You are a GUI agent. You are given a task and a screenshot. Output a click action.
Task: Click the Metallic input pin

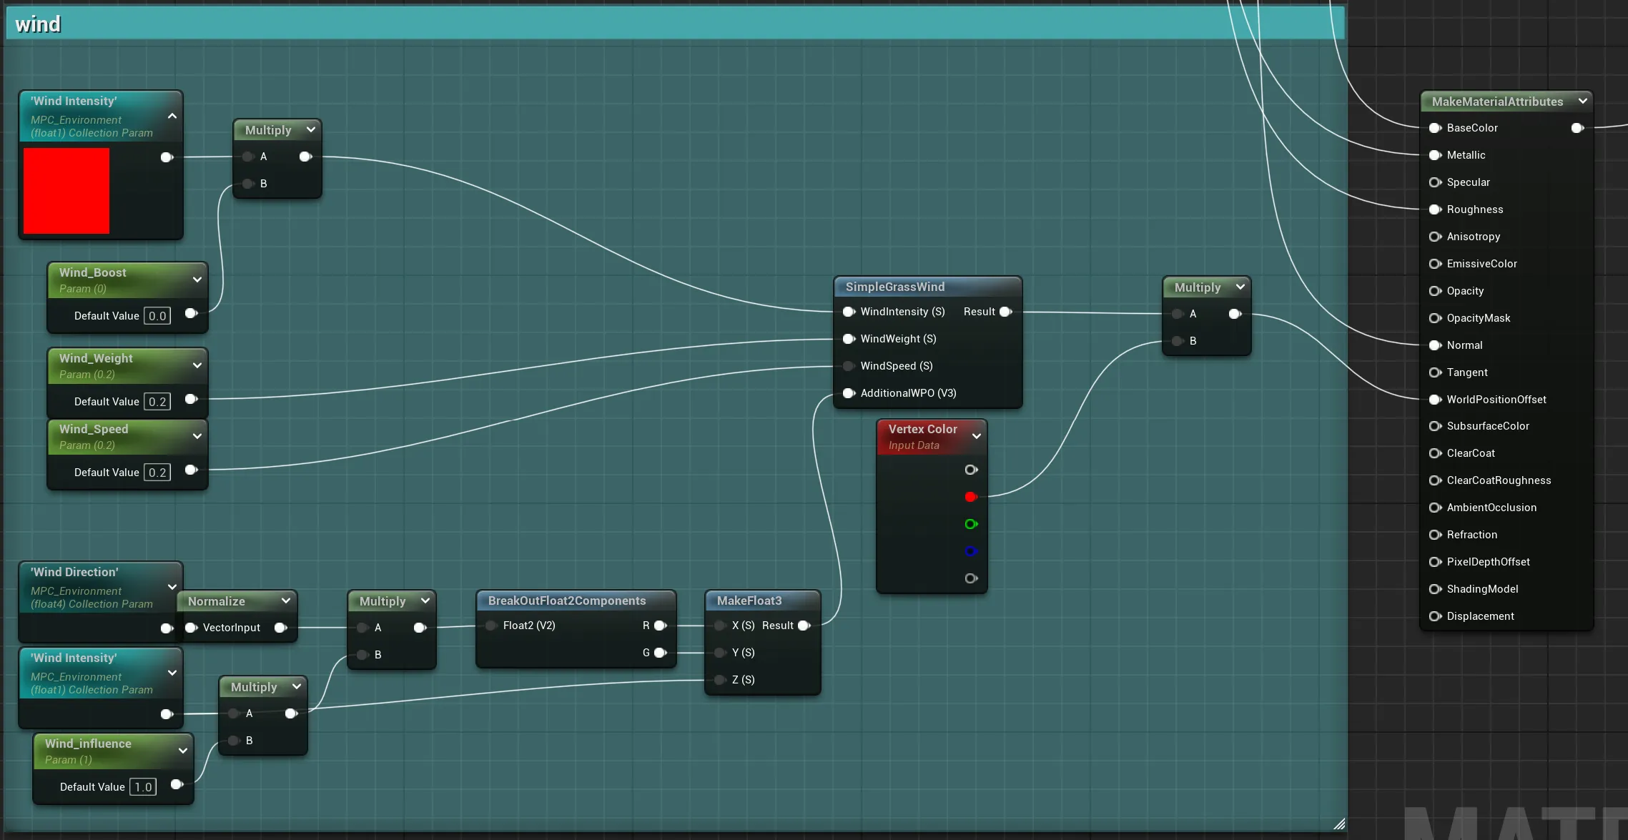(1435, 155)
